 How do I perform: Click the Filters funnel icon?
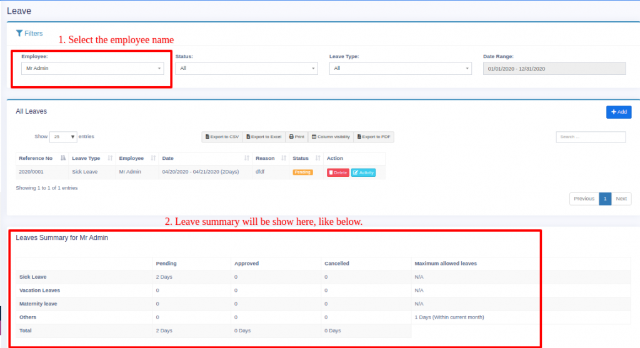pos(19,33)
